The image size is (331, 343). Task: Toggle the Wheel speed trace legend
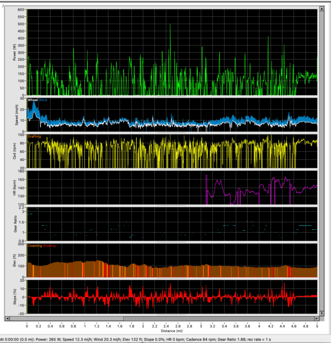[x=34, y=99]
